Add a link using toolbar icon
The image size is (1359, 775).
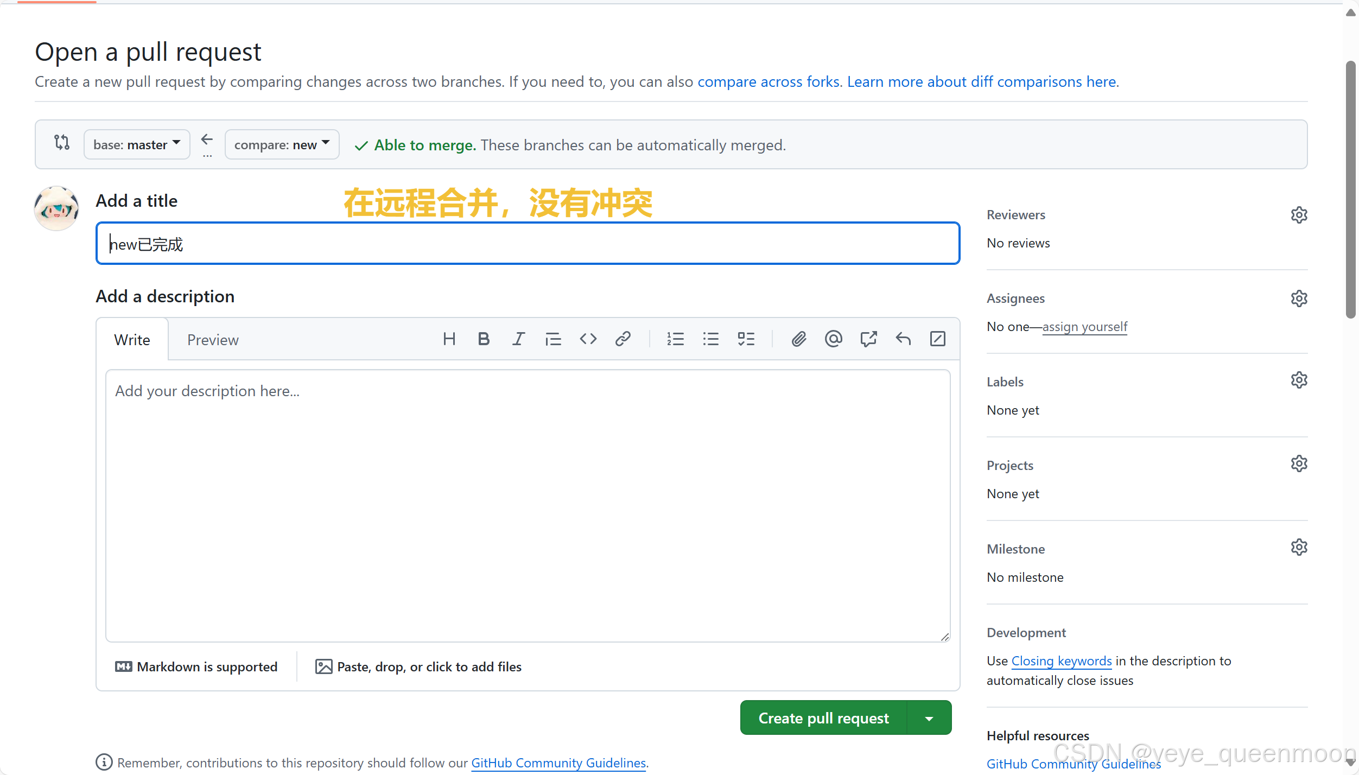623,339
